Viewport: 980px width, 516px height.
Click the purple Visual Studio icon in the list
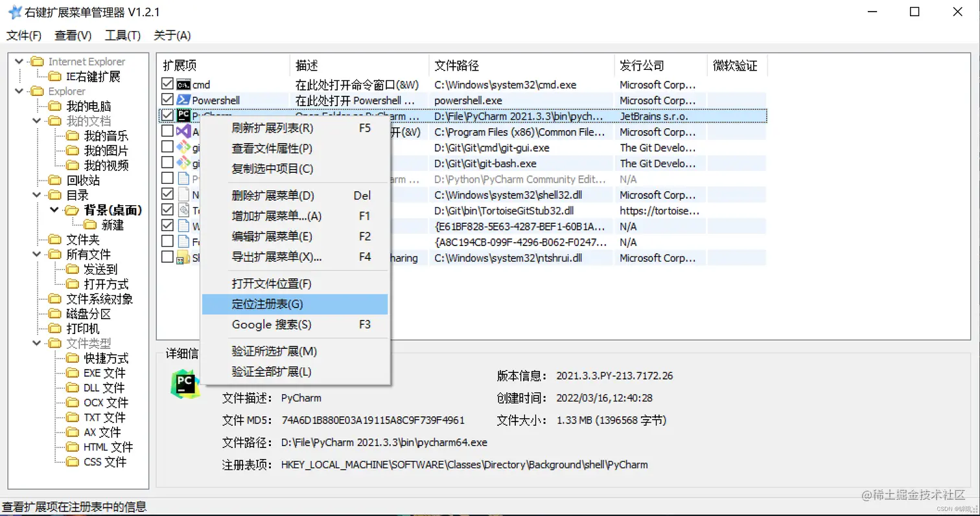[x=183, y=131]
